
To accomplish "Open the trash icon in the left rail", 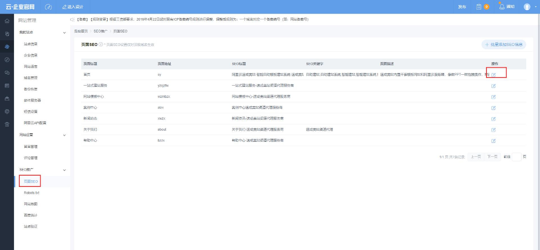I will (7, 124).
